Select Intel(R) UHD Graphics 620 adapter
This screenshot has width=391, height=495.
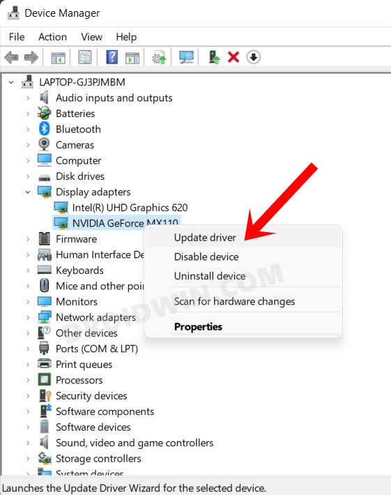[x=130, y=207]
